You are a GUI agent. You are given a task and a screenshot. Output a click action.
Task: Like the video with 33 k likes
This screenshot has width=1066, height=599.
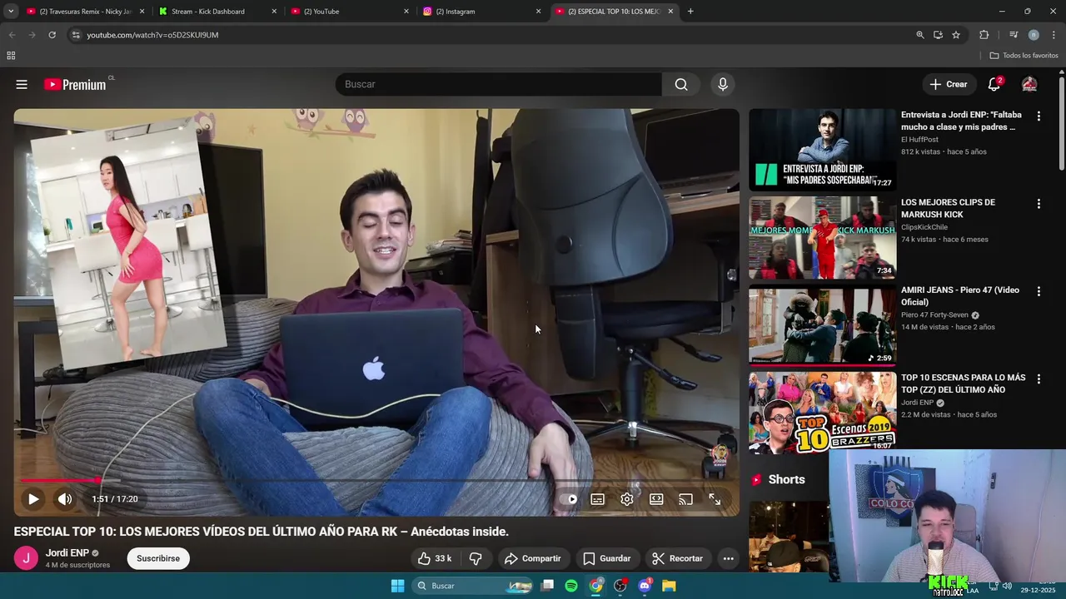[435, 558]
